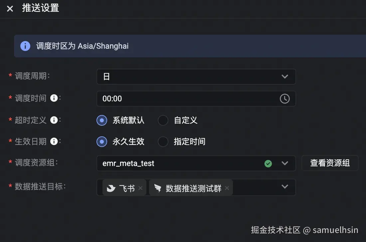This screenshot has width=366, height=242.
Task: Expand the 调度资源组 dropdown arrow
Action: pos(285,163)
